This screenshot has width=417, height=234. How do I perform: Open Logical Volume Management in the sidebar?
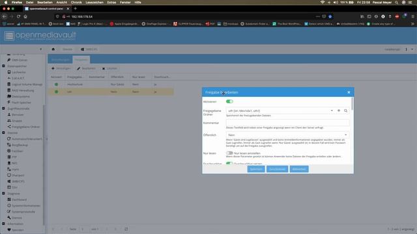point(25,84)
